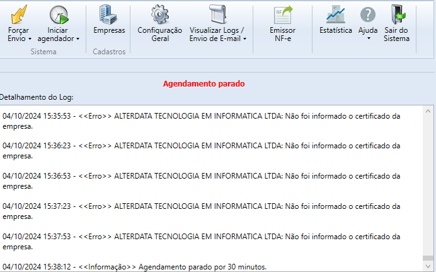Open the Empresas buildings icon

[x=108, y=14]
